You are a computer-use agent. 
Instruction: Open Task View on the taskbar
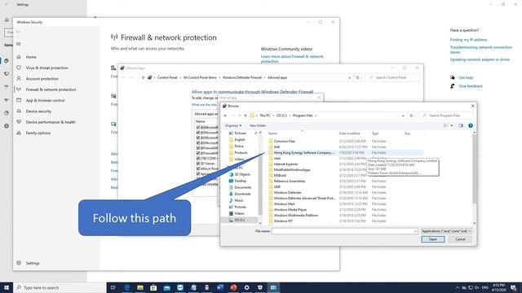(x=113, y=287)
